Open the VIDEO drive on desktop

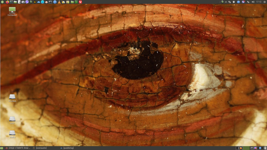[x=12, y=134]
